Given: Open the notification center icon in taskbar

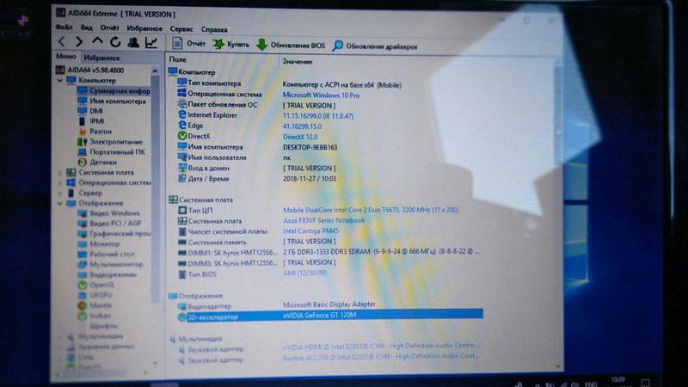Looking at the screenshot, I should pos(646,383).
